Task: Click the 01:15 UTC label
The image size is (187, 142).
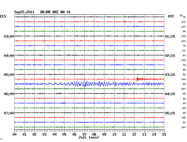Action: point(170,36)
